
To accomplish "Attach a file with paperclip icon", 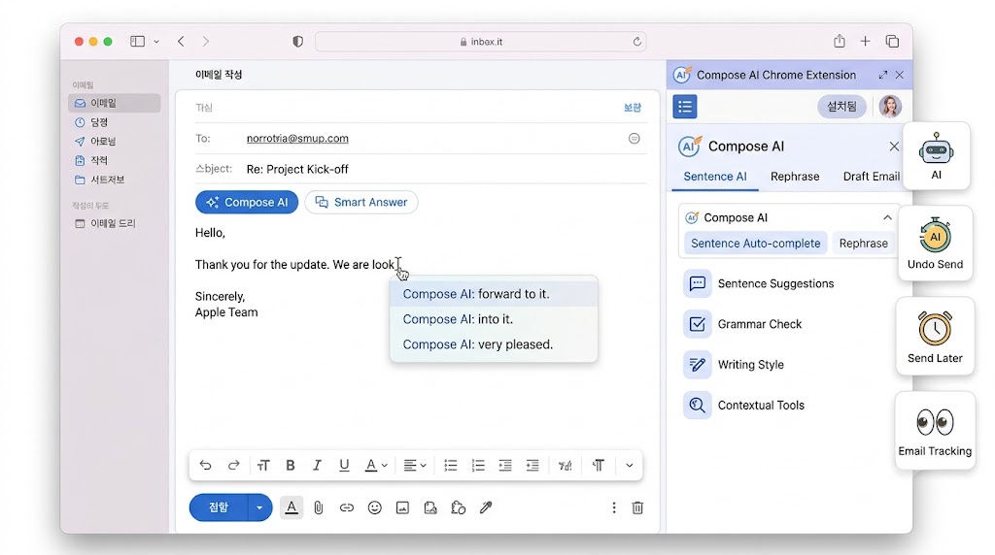I will click(319, 507).
